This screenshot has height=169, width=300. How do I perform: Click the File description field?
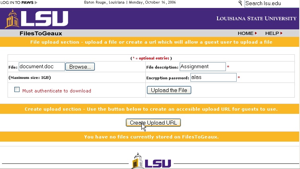(x=203, y=67)
